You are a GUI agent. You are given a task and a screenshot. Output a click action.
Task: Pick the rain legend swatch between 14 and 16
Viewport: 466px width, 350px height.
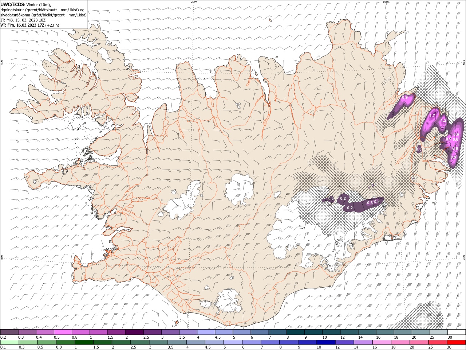point(363,342)
